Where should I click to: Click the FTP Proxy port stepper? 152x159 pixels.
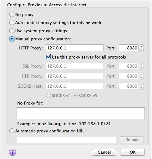coord(142,76)
